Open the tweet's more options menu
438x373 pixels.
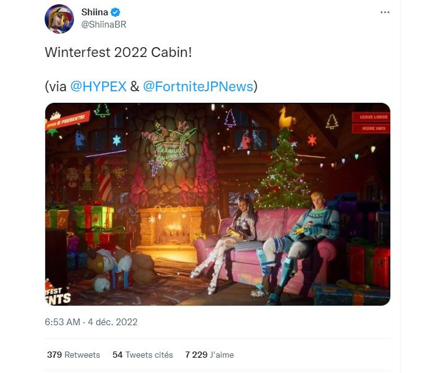tap(385, 12)
